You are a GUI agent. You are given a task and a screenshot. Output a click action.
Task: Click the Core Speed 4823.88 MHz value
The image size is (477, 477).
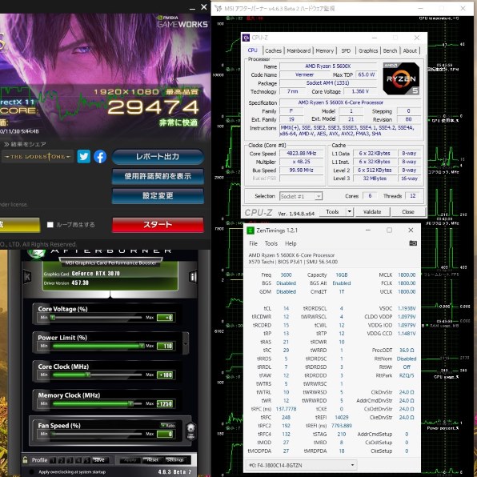(301, 154)
